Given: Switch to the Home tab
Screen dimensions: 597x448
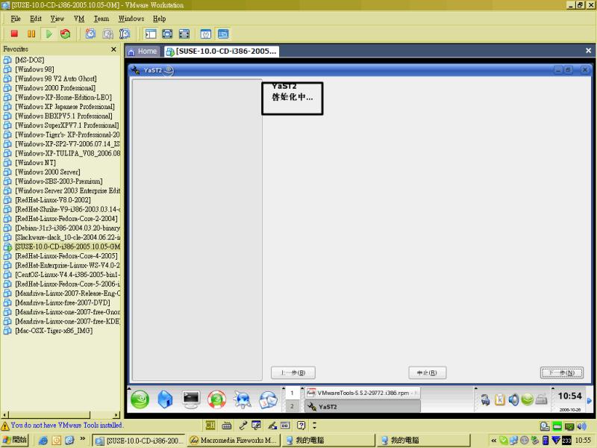Looking at the screenshot, I should point(143,51).
